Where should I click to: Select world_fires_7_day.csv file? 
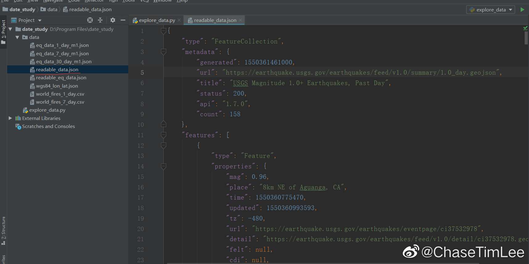pos(60,102)
